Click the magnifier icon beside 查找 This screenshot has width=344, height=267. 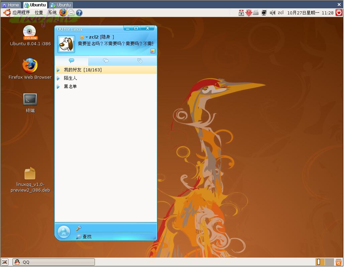tap(79, 237)
